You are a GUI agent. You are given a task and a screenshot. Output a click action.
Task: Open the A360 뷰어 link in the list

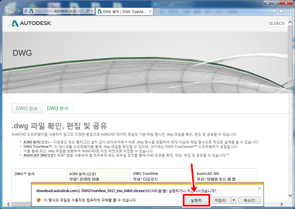[32, 142]
